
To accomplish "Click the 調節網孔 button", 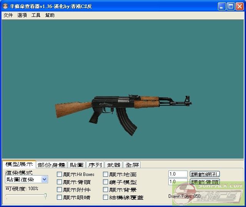I will click(x=205, y=174).
